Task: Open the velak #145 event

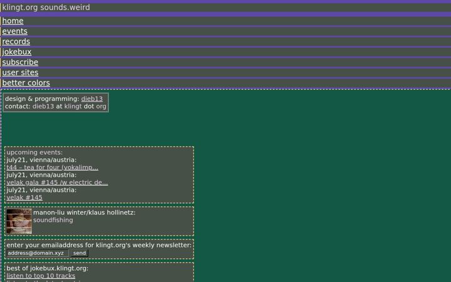Action: 24,197
